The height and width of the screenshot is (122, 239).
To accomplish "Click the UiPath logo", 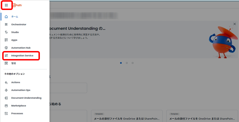I will click(x=18, y=5).
